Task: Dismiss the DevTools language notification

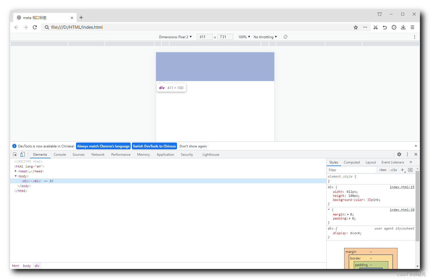Action: tap(416, 146)
